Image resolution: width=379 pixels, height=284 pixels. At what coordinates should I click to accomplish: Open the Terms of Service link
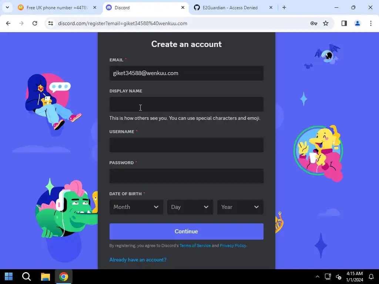(x=195, y=246)
